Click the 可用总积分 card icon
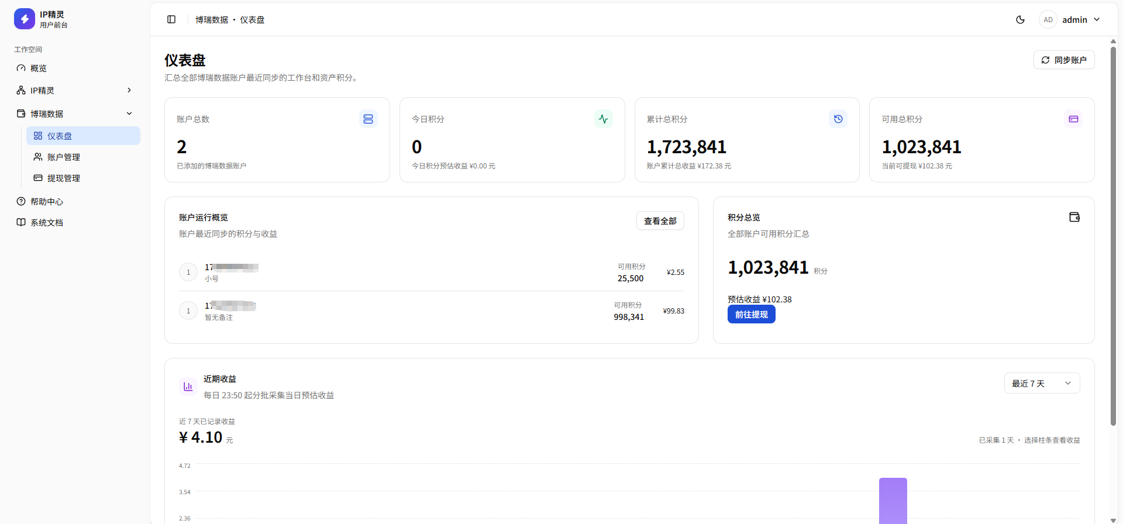Screen dimensions: 1123x524 [x=1073, y=119]
